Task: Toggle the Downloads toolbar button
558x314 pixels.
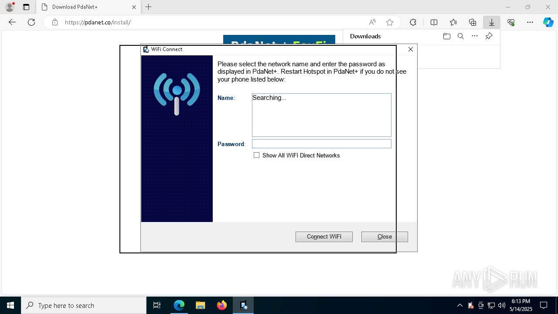Action: point(492,22)
